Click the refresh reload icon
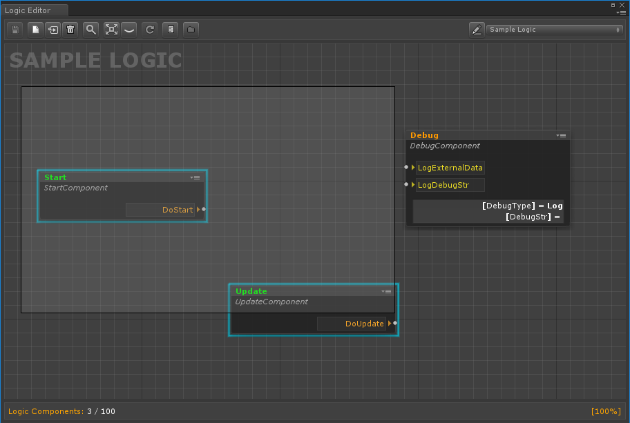The width and height of the screenshot is (630, 423). 150,30
